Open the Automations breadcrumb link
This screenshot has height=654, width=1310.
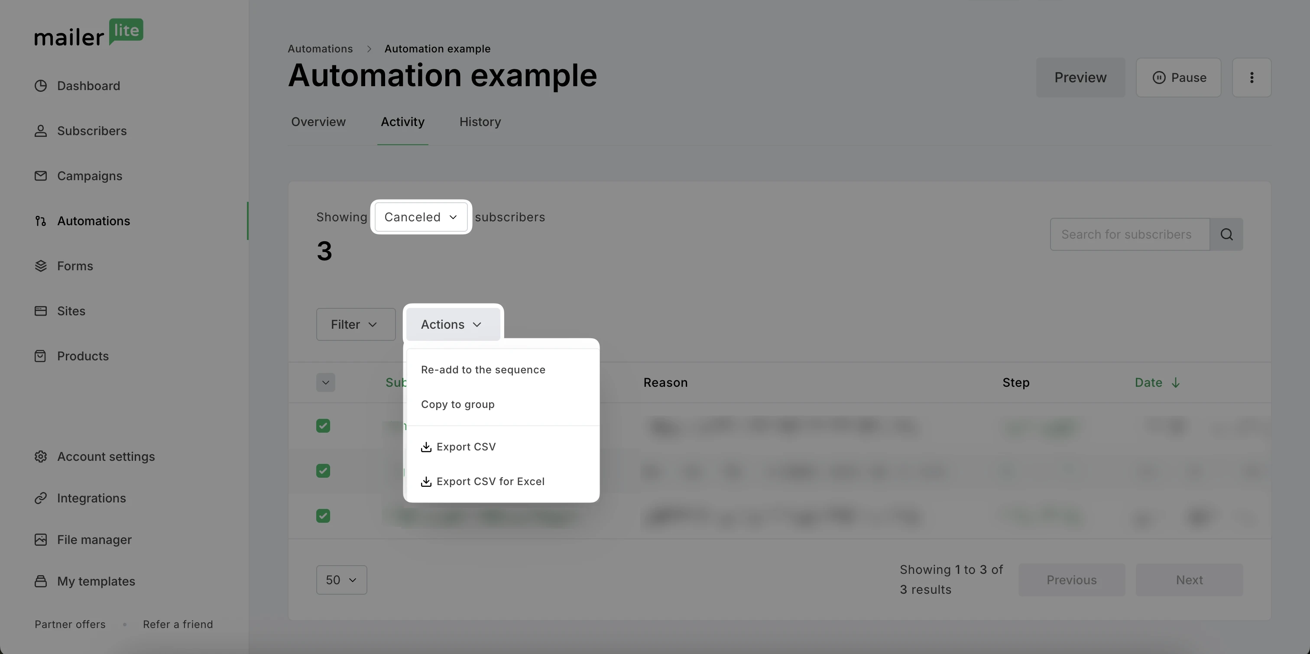321,49
